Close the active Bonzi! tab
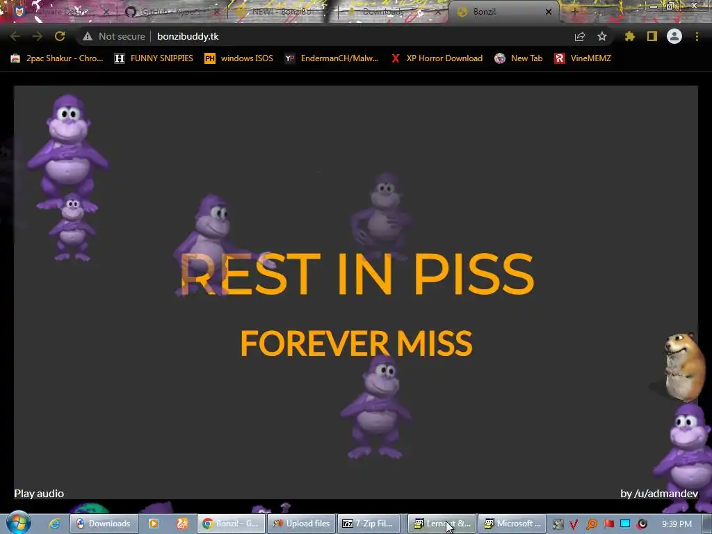Screen dimensions: 712x534 (x=549, y=12)
